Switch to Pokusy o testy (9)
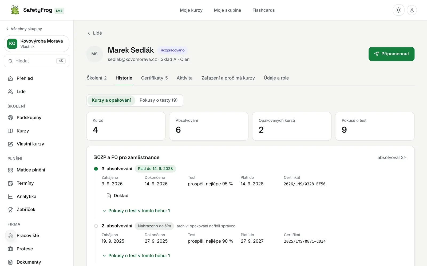 (159, 100)
